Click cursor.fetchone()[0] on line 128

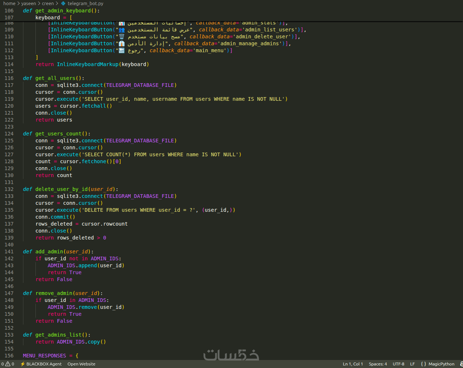pyautogui.click(x=91, y=161)
